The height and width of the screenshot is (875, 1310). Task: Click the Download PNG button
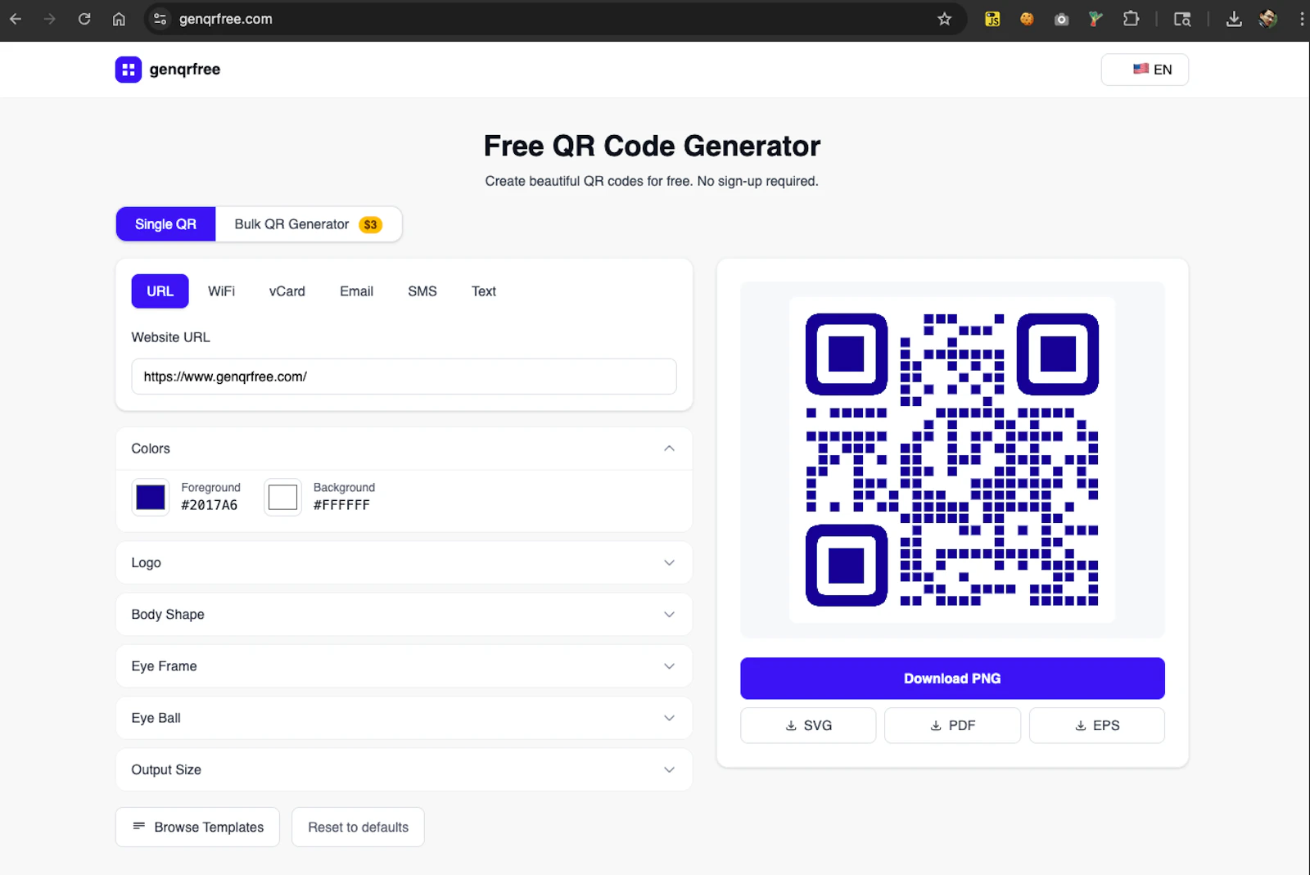point(952,679)
